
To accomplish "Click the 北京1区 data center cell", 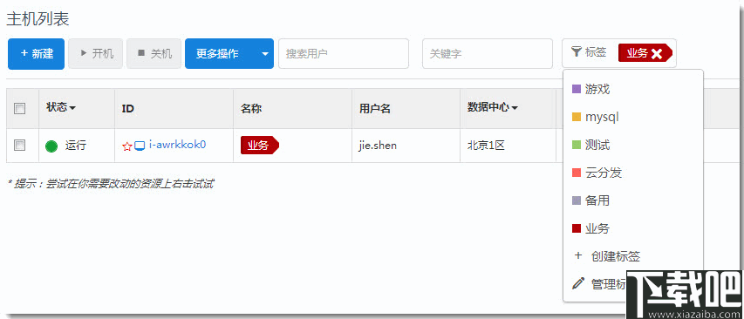I will pos(486,146).
